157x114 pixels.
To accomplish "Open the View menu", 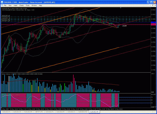I will 10,6.
